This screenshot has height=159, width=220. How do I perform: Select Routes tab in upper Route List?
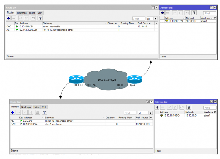click(x=11, y=12)
